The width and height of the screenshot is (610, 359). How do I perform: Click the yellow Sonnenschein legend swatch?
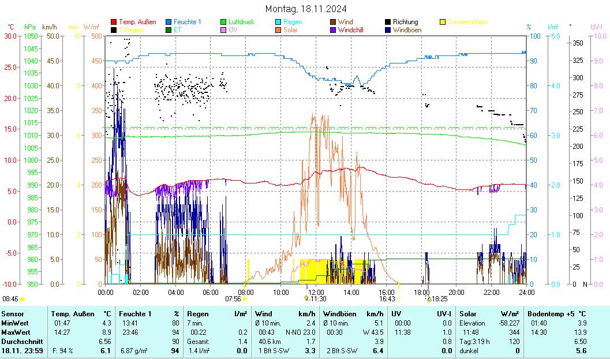443,22
